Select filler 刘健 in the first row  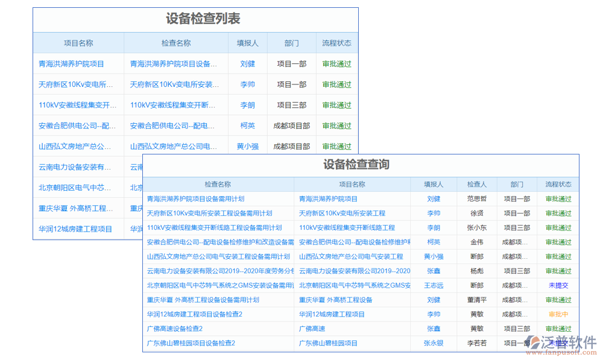click(433, 198)
